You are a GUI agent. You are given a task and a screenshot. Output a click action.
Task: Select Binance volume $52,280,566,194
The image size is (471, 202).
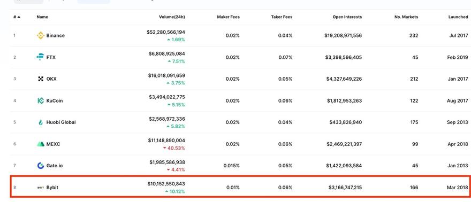166,32
